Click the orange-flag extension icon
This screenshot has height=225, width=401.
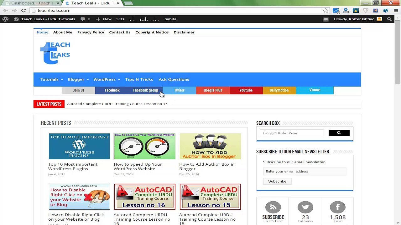[376, 11]
